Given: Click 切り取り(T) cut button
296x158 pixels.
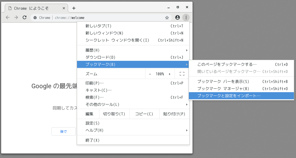Looking at the screenshot, I should [114, 114].
